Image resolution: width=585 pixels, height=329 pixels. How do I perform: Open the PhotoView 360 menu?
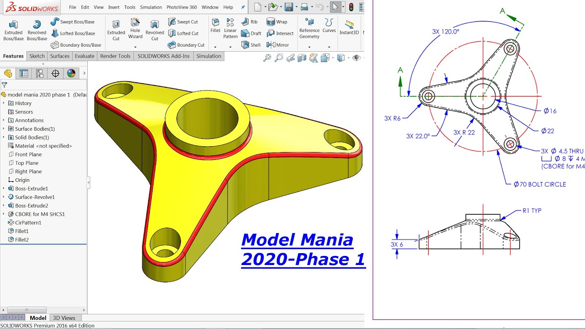pos(181,7)
